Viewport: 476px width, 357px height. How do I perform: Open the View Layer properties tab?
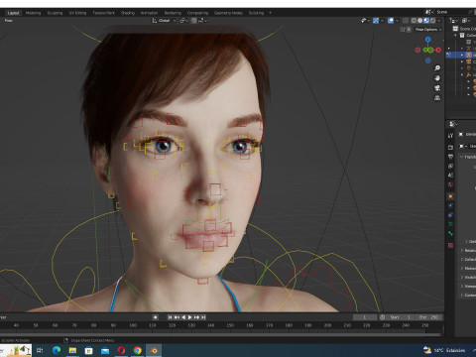click(x=450, y=166)
